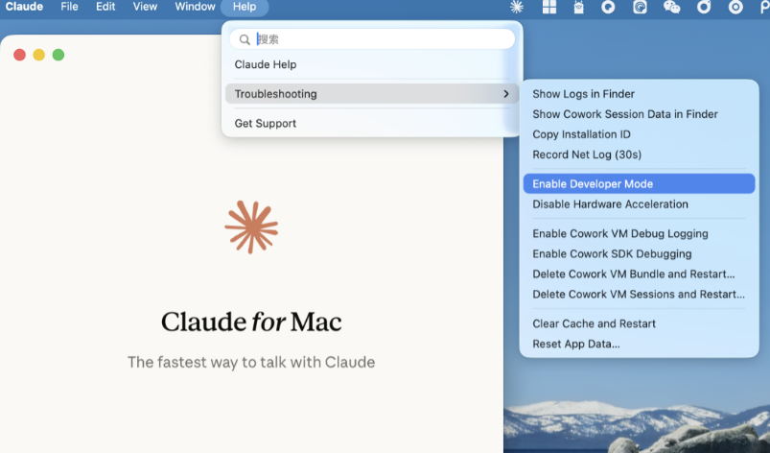Choose Delete Cowork VM Bundle and Restart
The width and height of the screenshot is (770, 453).
tap(634, 274)
